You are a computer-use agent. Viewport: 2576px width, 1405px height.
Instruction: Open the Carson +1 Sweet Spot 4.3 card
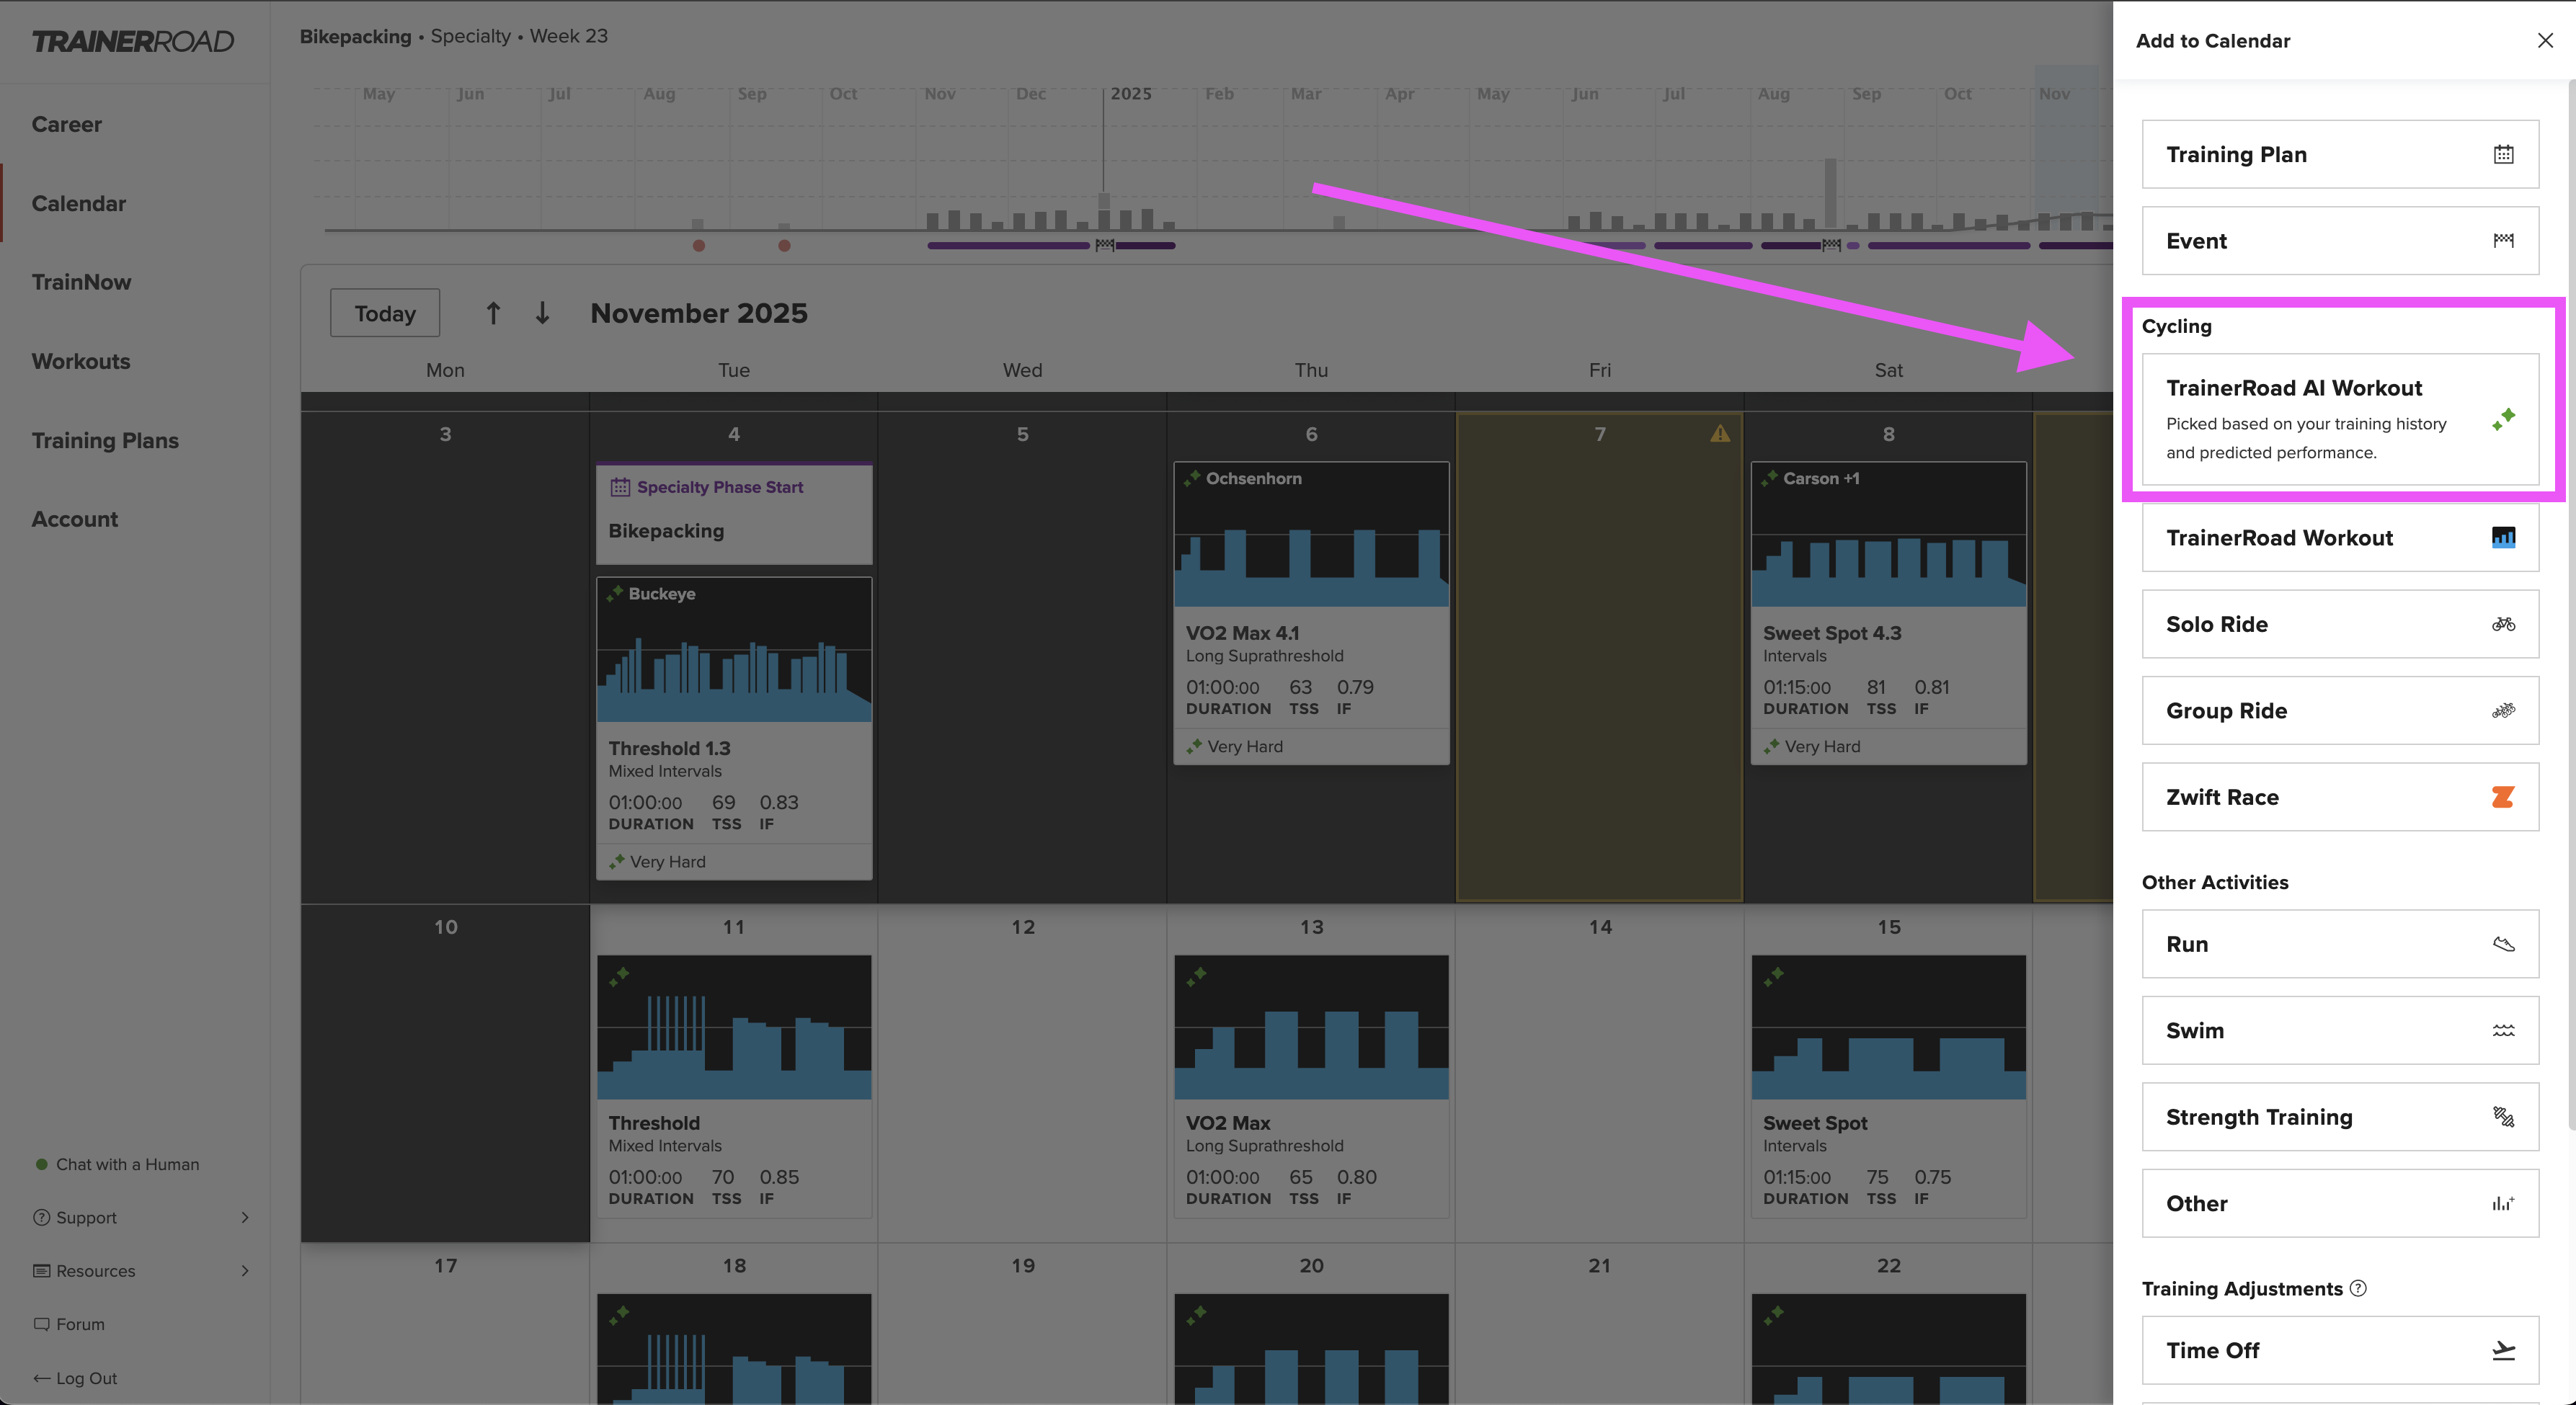1888,613
